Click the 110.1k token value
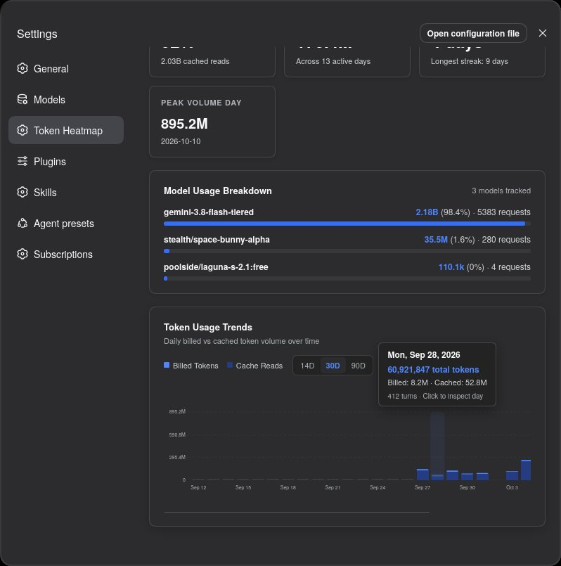 [x=451, y=267]
